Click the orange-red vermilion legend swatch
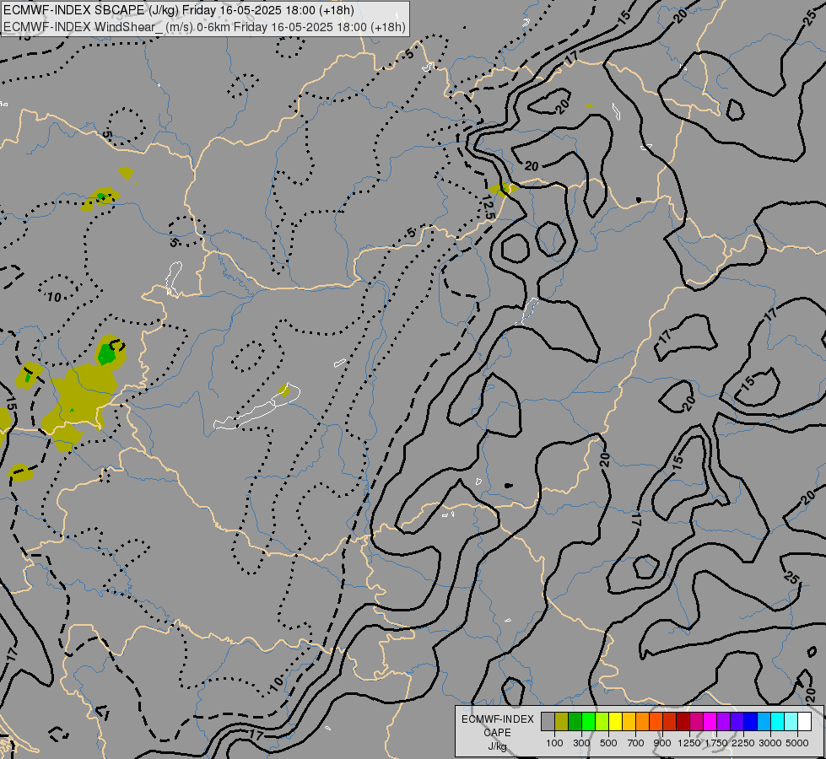 (x=656, y=721)
